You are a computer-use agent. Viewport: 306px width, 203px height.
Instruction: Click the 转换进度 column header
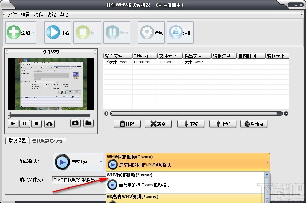tap(224, 56)
